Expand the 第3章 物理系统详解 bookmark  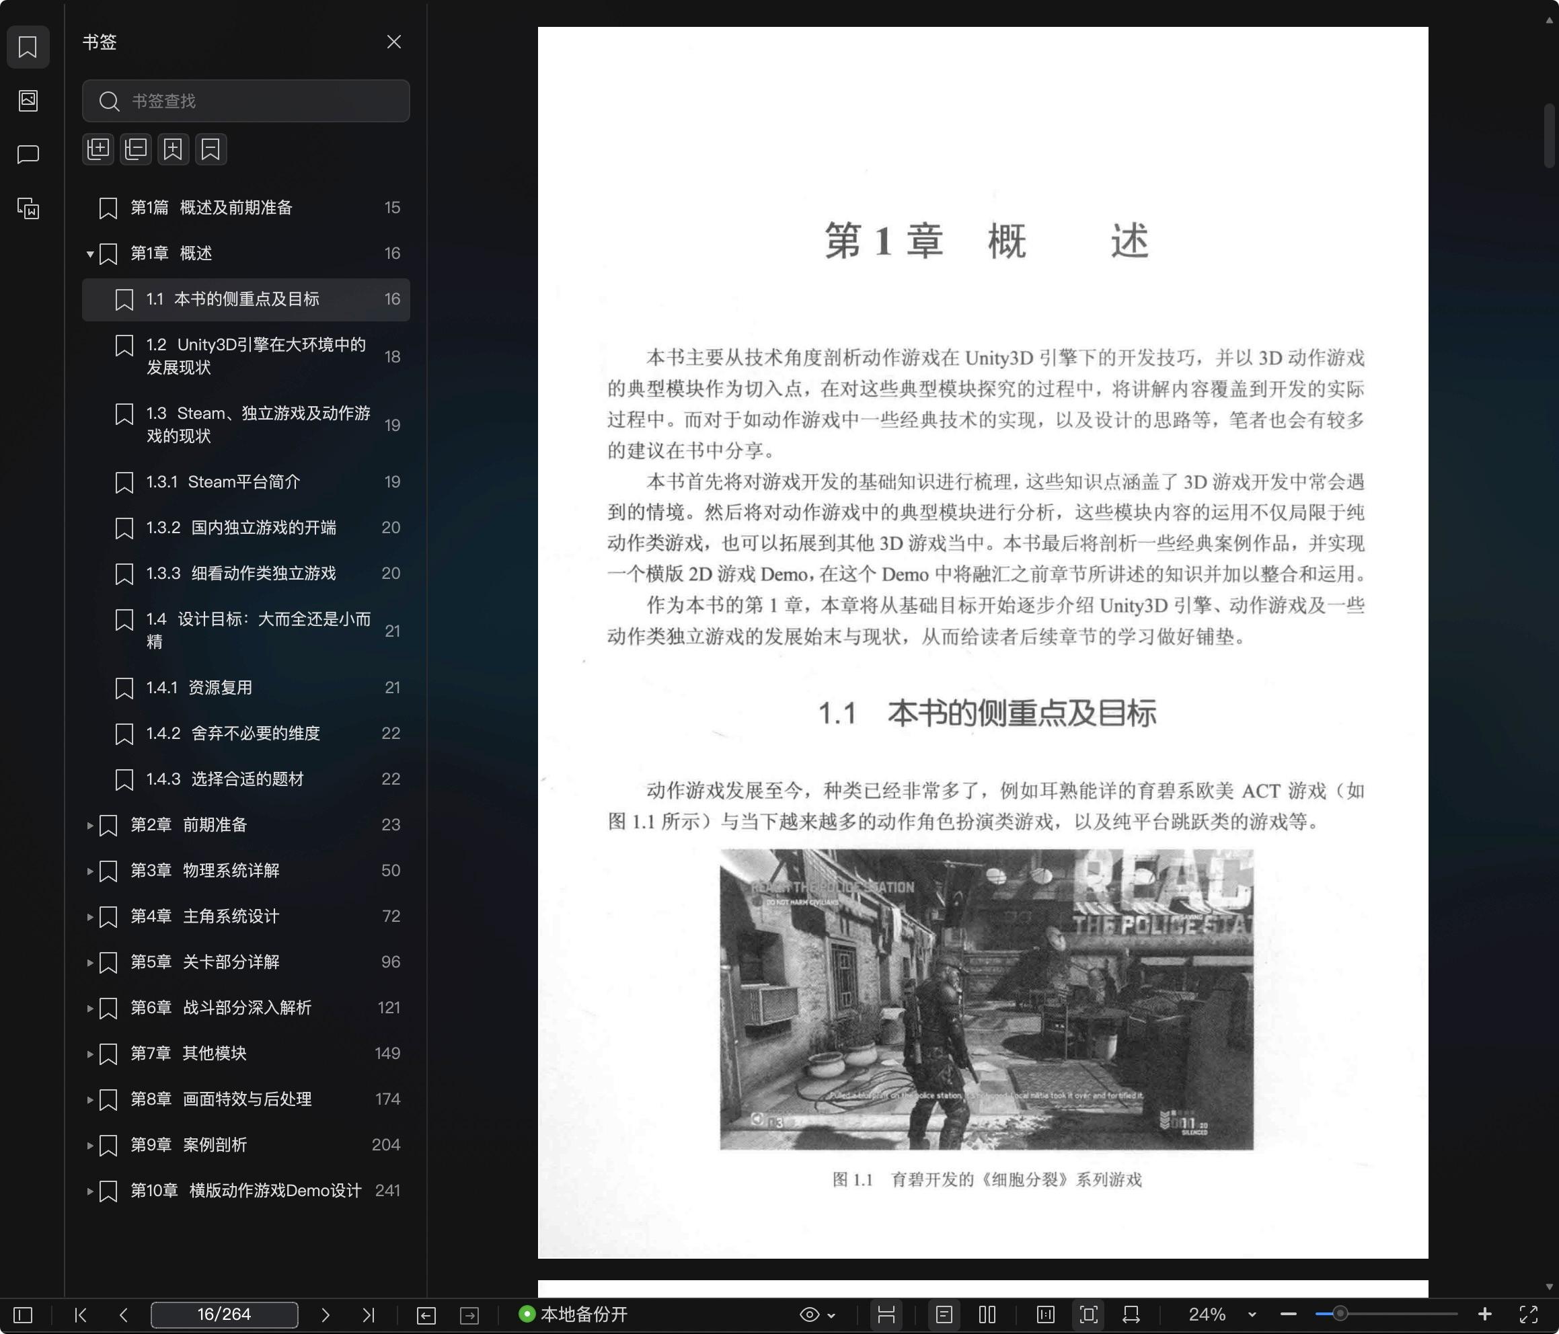pos(89,871)
